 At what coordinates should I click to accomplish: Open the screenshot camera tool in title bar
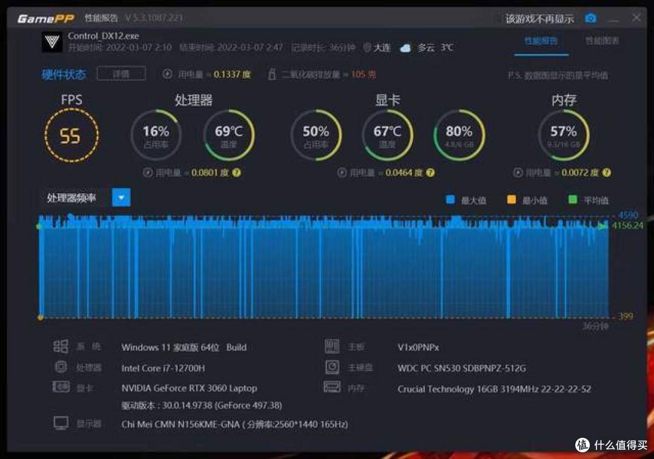point(591,18)
